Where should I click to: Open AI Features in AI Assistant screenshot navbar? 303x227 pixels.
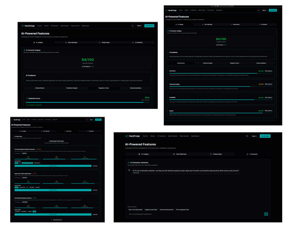161,136
